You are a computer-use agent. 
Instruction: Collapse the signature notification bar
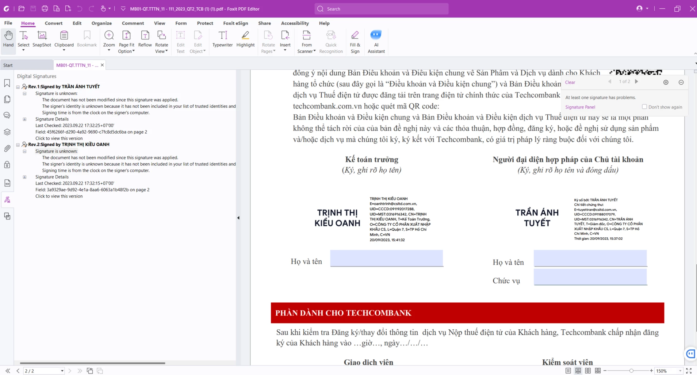pyautogui.click(x=681, y=82)
